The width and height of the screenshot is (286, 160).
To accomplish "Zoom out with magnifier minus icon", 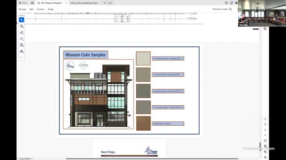I will 265,157.
